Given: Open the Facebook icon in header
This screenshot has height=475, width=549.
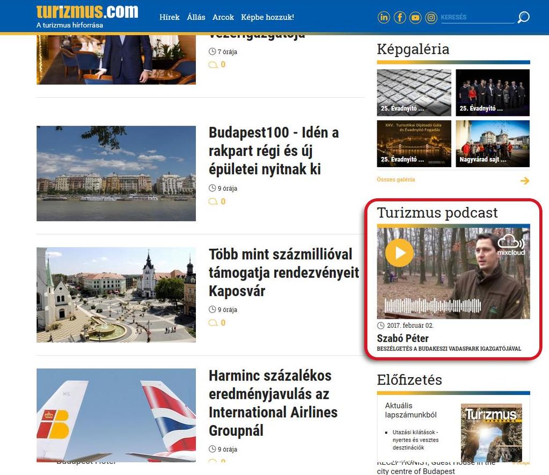Looking at the screenshot, I should point(399,17).
